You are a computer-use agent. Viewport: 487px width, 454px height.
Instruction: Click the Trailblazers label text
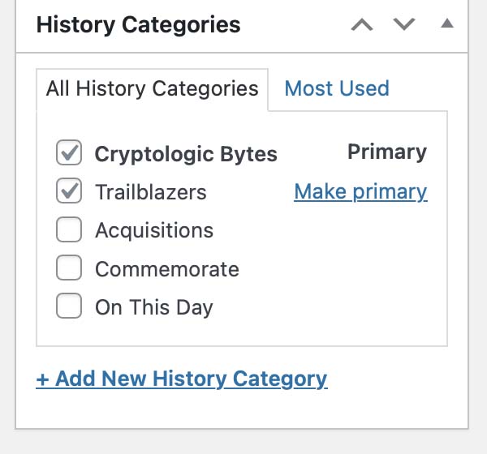click(151, 192)
